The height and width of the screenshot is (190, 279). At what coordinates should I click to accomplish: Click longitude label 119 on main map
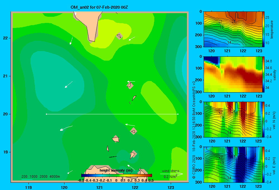(28, 187)
